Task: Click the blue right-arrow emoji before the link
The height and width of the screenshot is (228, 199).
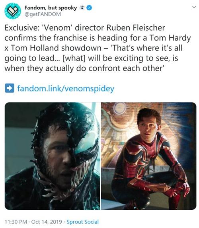Action: pos(10,88)
